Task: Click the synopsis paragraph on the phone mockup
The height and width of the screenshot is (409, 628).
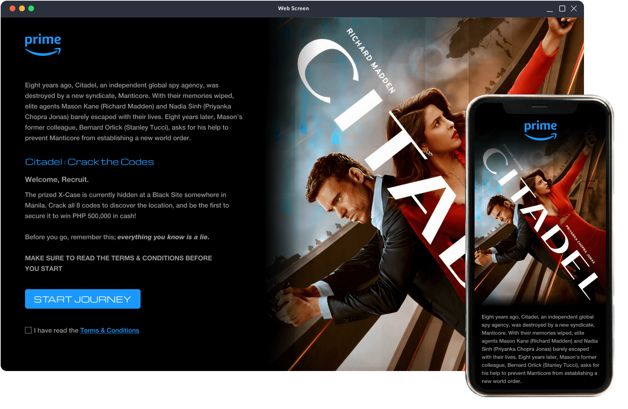Action: click(x=540, y=349)
